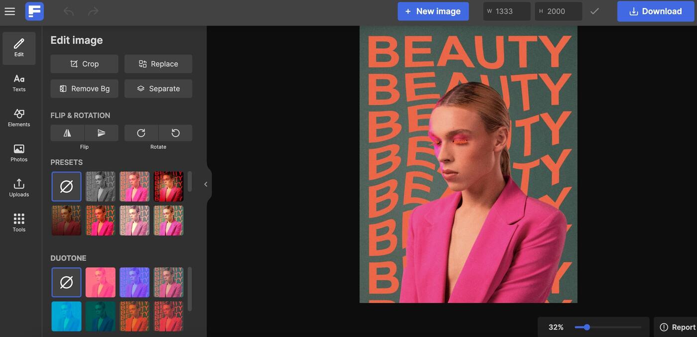Click the image width input field
The width and height of the screenshot is (697, 337).
pos(506,11)
